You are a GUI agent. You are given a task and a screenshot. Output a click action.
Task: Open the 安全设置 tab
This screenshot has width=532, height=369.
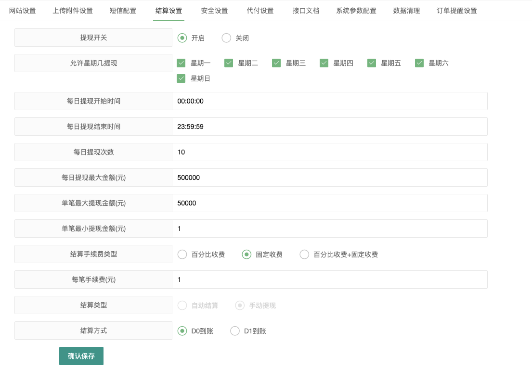pyautogui.click(x=214, y=10)
